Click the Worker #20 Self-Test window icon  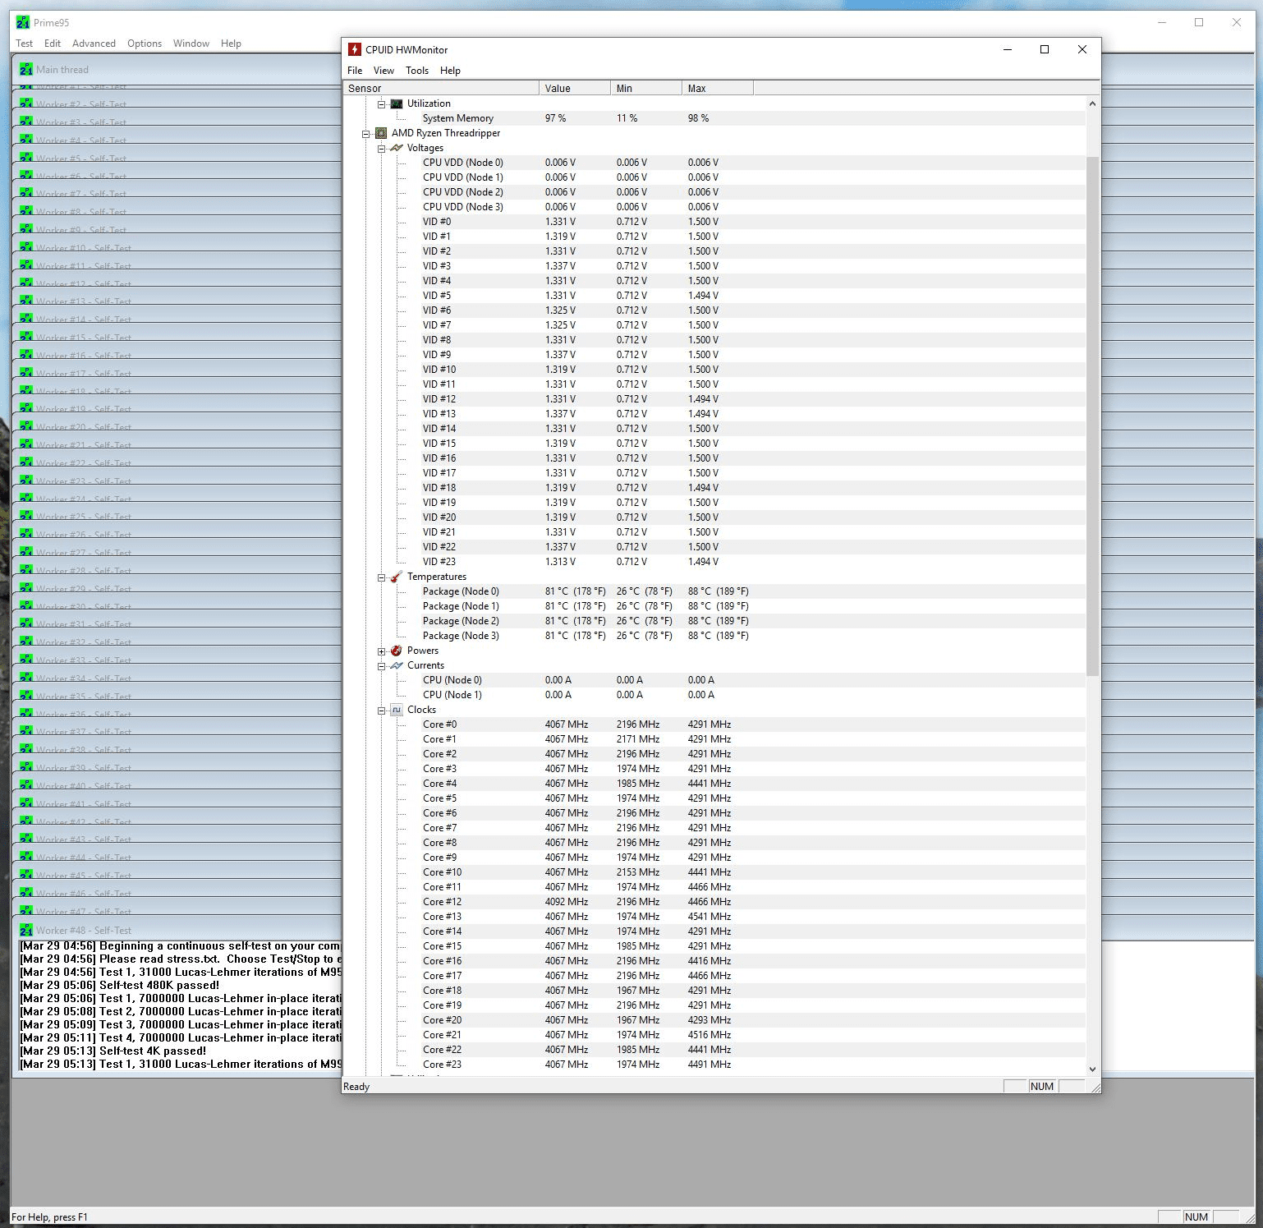(26, 426)
